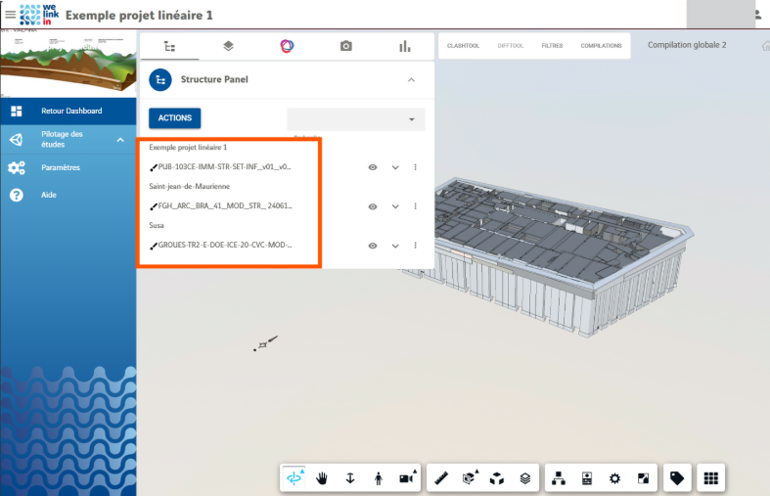Open the dropdown next to ACTIONS button

coord(356,118)
